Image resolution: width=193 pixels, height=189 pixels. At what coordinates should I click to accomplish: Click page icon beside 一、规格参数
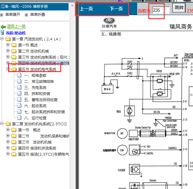tap(19, 75)
